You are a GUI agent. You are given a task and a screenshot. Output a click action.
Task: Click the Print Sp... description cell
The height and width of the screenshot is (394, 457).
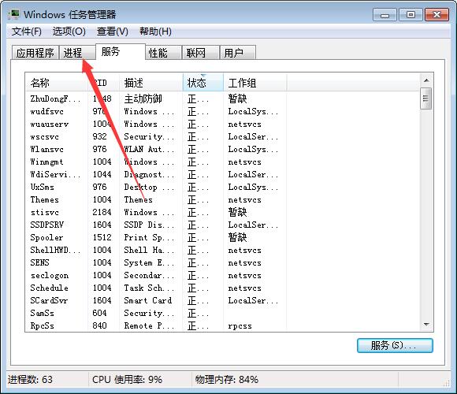[149, 237]
